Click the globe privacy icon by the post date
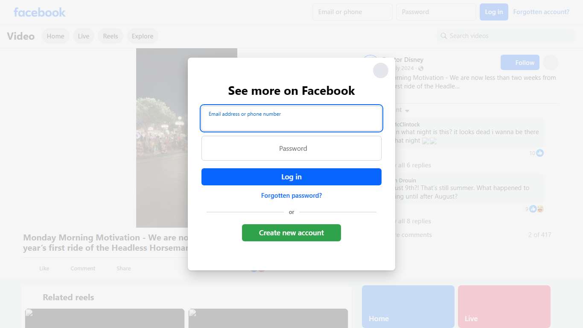The image size is (583, 328). 421,68
